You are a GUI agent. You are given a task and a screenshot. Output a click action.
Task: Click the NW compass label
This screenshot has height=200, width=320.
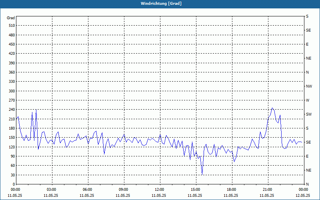pos(309,86)
